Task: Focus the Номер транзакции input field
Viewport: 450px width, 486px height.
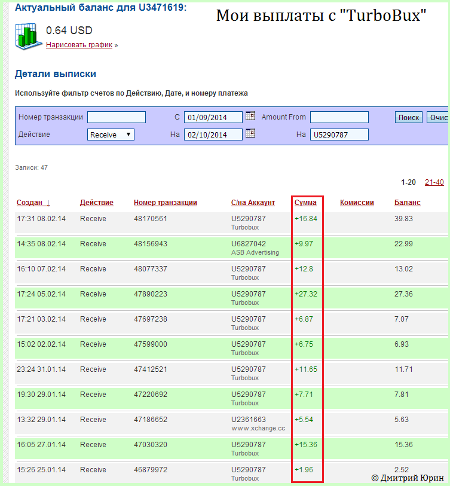Action: 117,117
